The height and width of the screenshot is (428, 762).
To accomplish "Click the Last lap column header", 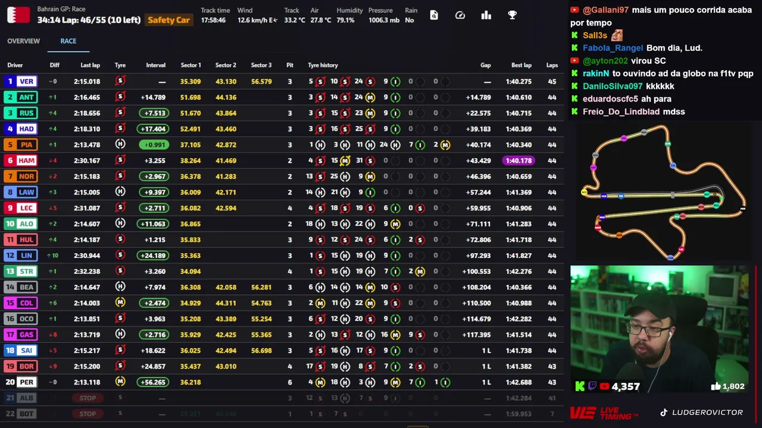I will point(90,65).
